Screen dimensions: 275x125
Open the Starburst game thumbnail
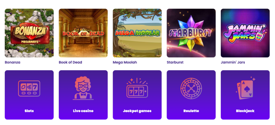191,33
